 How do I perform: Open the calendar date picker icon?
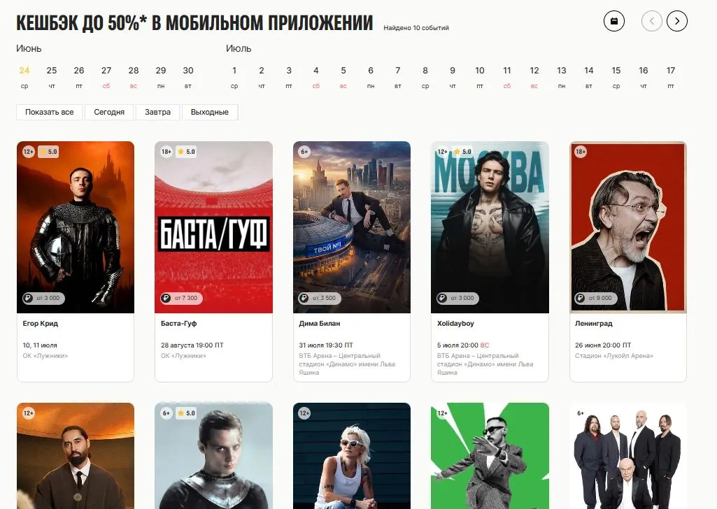pyautogui.click(x=613, y=21)
